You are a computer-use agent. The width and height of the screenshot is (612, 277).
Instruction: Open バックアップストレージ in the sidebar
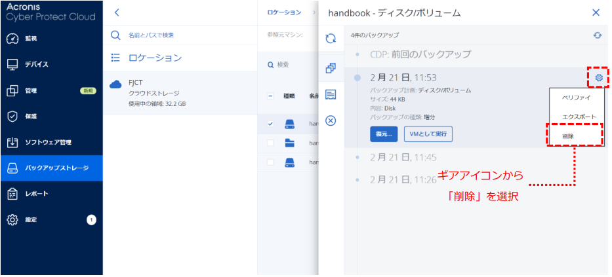52,168
